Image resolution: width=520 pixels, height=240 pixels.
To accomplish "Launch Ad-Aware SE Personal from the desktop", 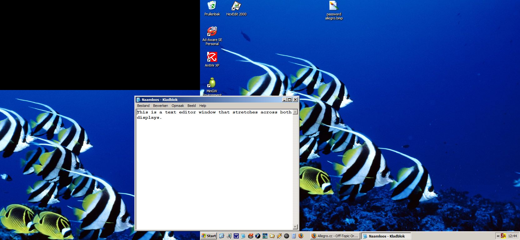I will point(212,32).
